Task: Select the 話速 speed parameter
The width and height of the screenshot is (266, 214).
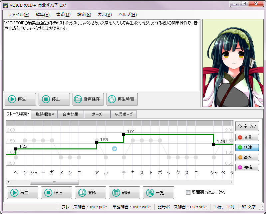Action: [x=247, y=147]
